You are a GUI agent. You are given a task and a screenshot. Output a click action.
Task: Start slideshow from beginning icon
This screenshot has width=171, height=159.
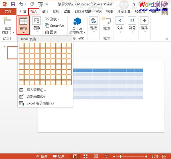(40, 4)
